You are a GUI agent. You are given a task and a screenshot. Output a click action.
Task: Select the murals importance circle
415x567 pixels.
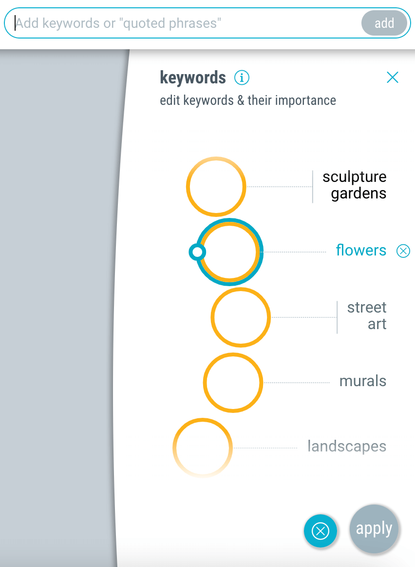coord(233,383)
